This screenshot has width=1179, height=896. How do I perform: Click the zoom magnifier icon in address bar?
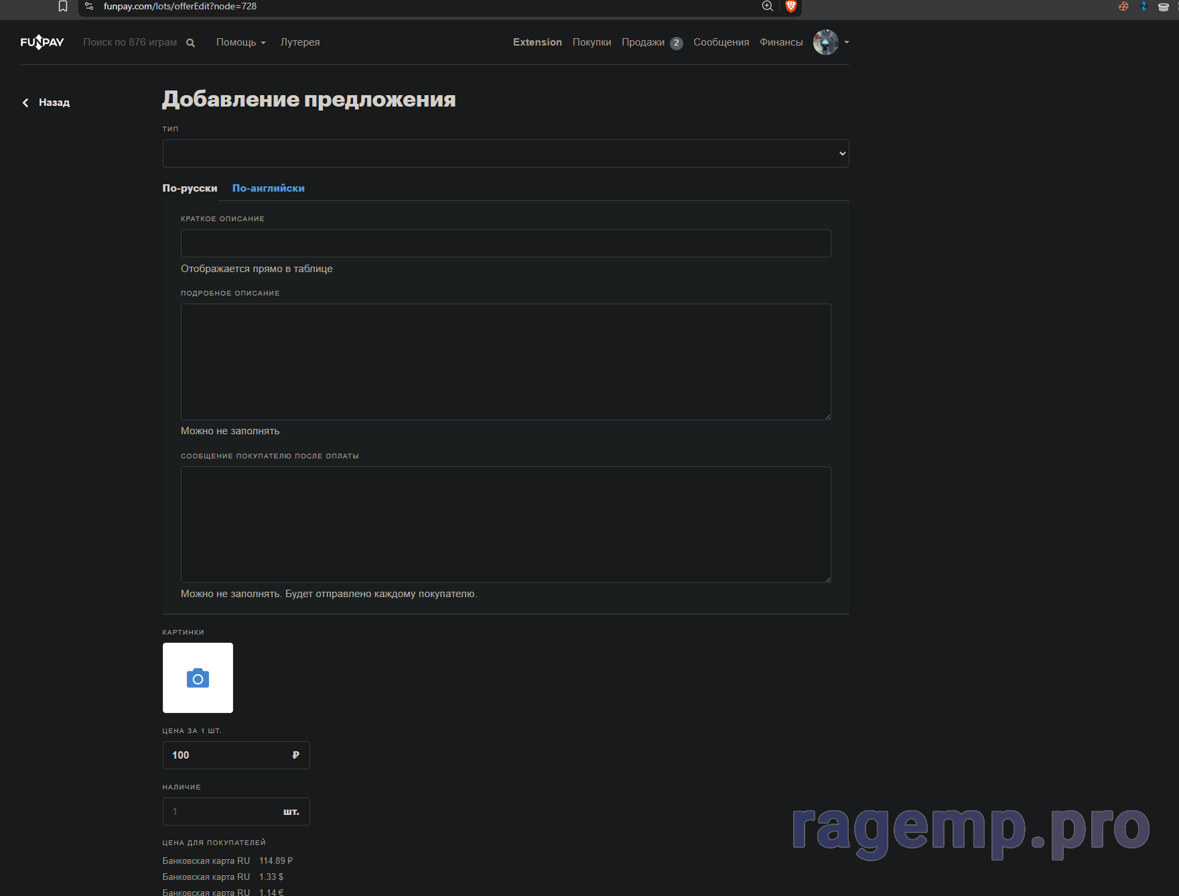click(768, 7)
